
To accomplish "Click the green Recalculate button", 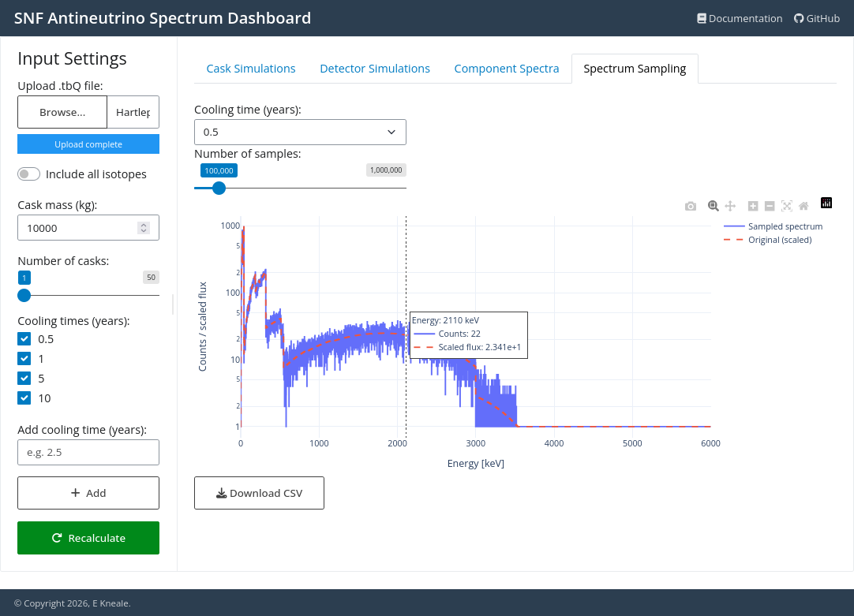I will (88, 538).
